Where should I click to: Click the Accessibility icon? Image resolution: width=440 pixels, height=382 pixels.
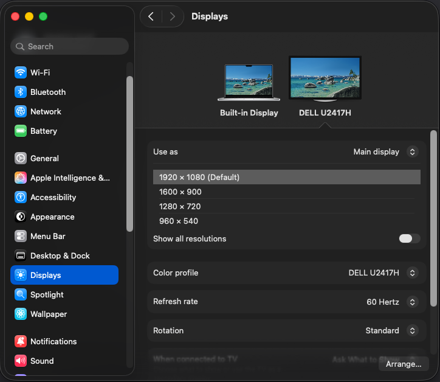(x=21, y=197)
